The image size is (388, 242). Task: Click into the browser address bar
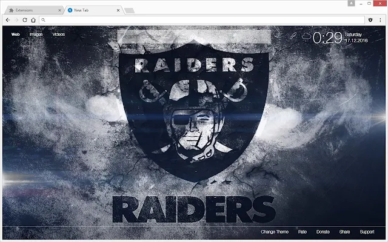[202, 20]
